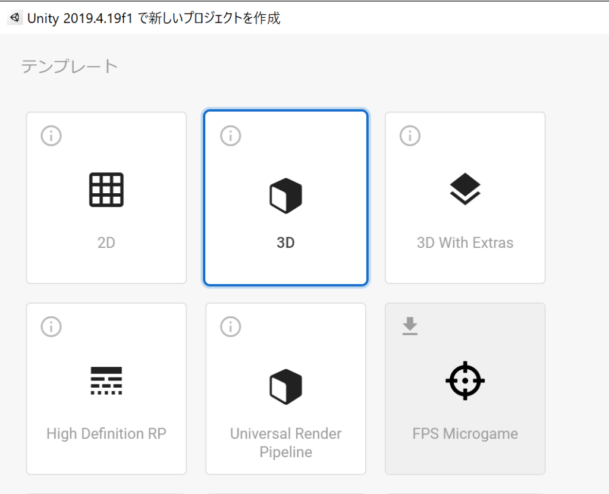This screenshot has width=609, height=494.
Task: Click the download icon on FPS Microgame
Action: click(410, 326)
